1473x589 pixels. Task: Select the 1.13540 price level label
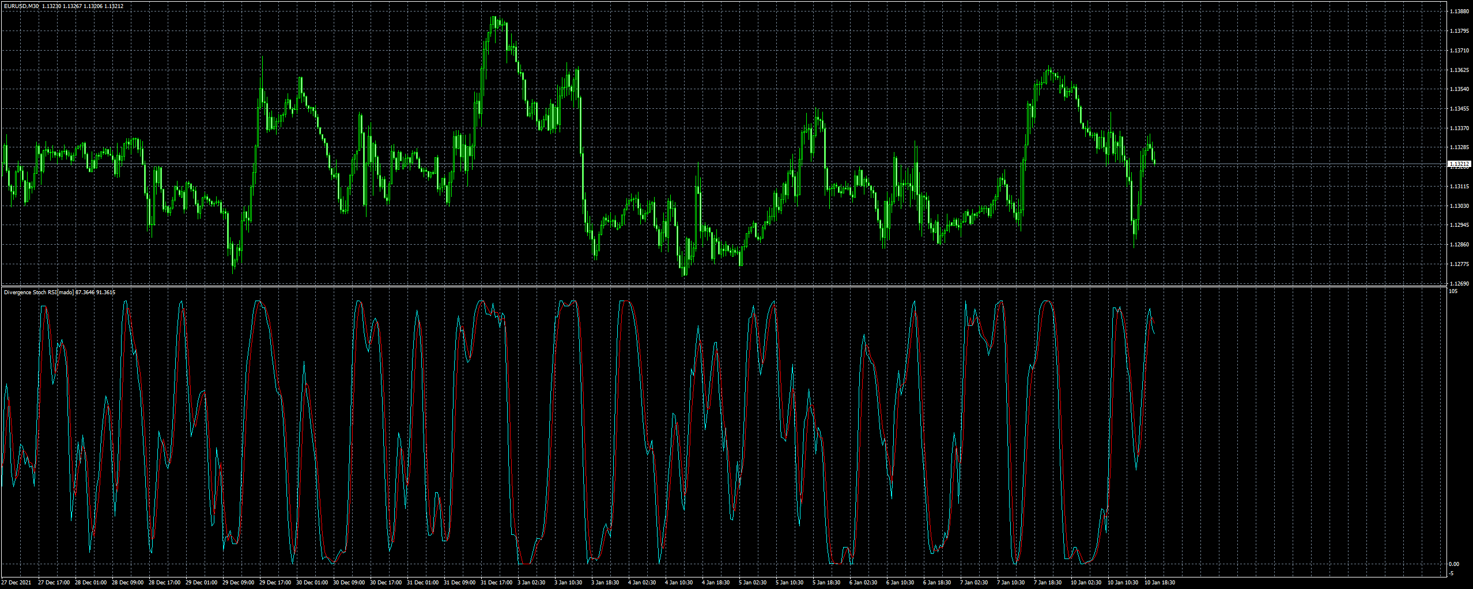(1459, 89)
